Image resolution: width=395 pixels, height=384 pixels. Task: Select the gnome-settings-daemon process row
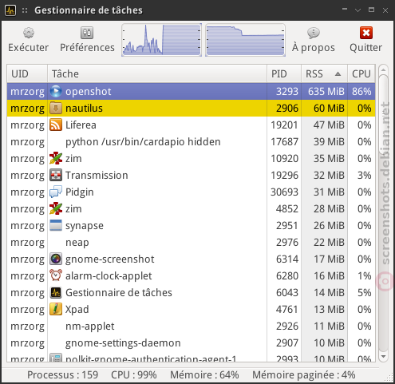tap(191, 342)
